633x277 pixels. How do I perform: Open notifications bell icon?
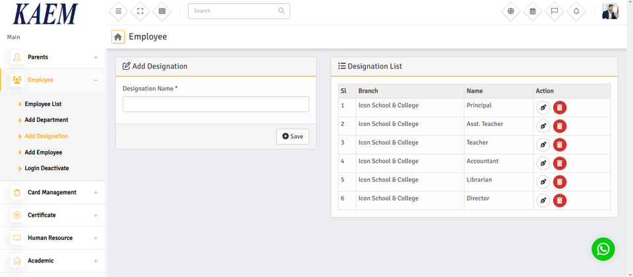(576, 11)
